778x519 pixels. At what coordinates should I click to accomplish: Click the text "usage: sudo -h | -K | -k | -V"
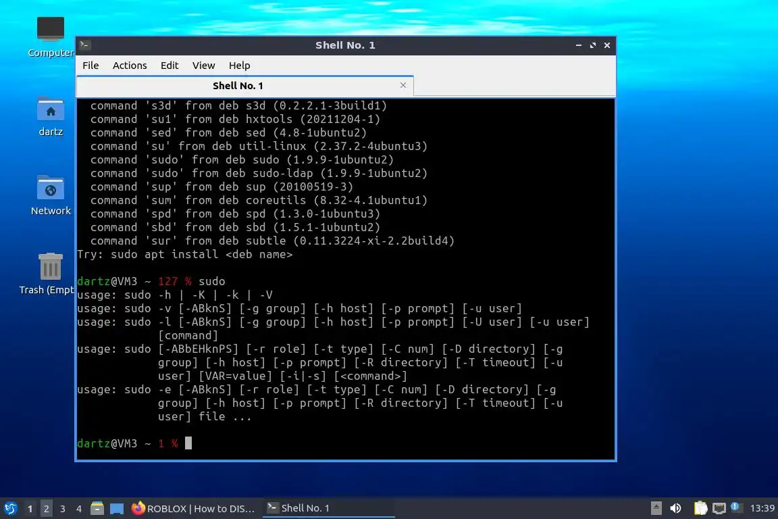point(175,295)
